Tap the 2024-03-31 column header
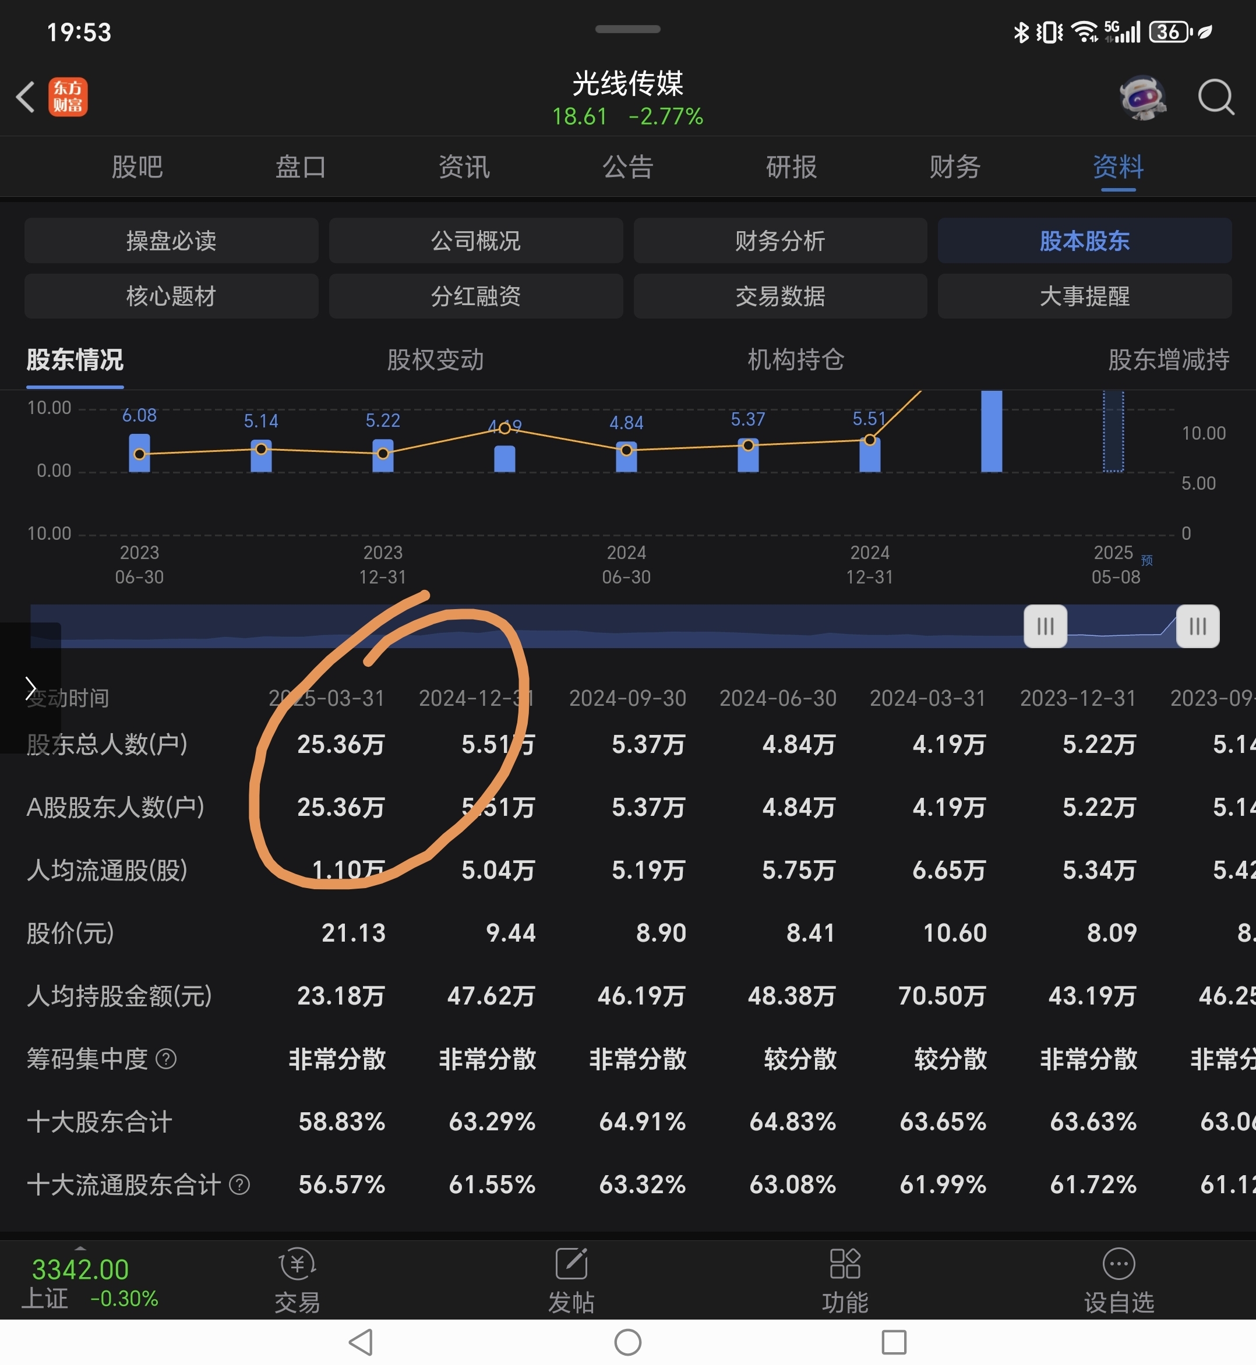 click(x=929, y=698)
